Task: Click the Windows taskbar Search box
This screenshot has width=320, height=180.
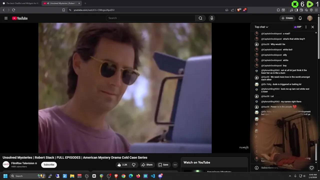Action: pos(27,176)
